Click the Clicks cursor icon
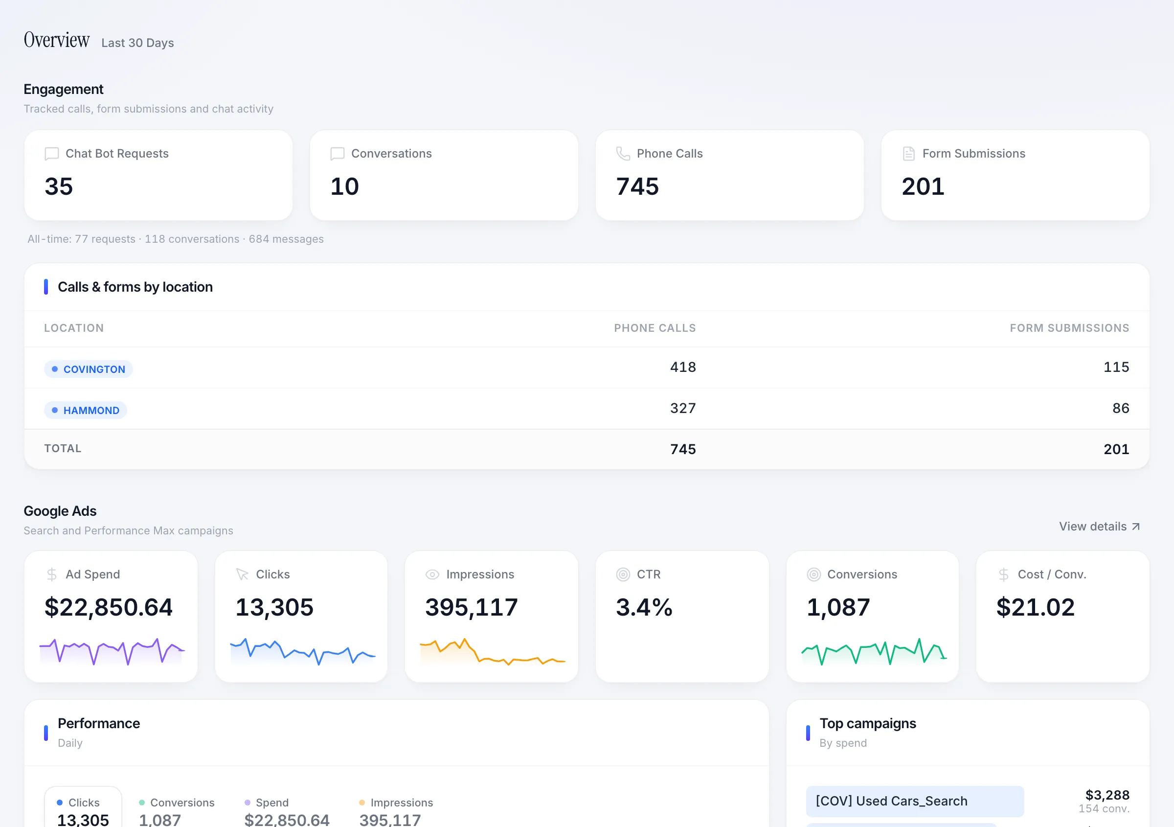Screen dimensions: 1174x827 click(242, 574)
